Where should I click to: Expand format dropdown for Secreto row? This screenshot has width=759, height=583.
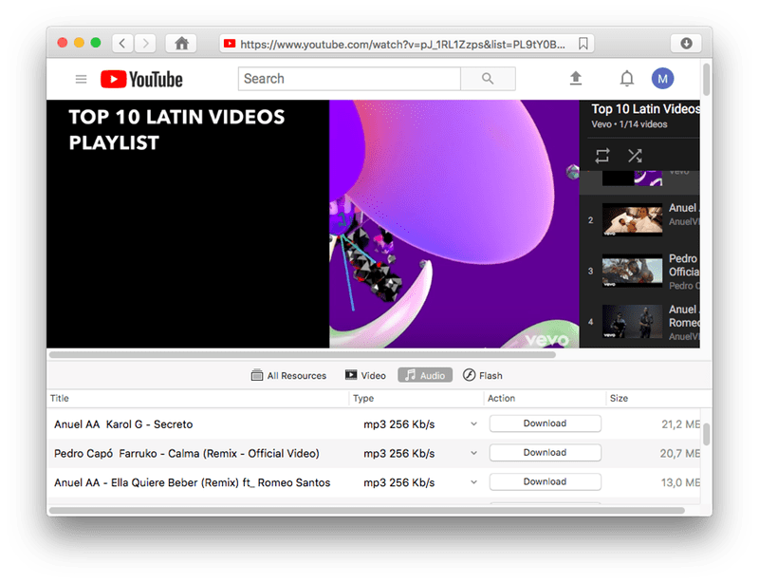[x=473, y=424]
